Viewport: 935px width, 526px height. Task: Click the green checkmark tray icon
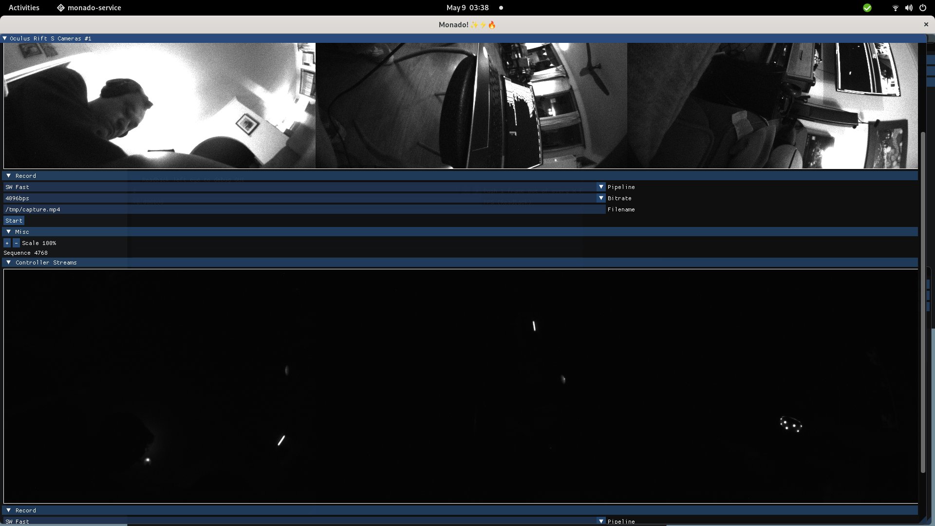pos(867,8)
